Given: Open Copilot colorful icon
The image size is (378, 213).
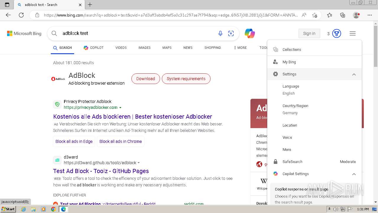Looking at the screenshot, I should 250,33.
